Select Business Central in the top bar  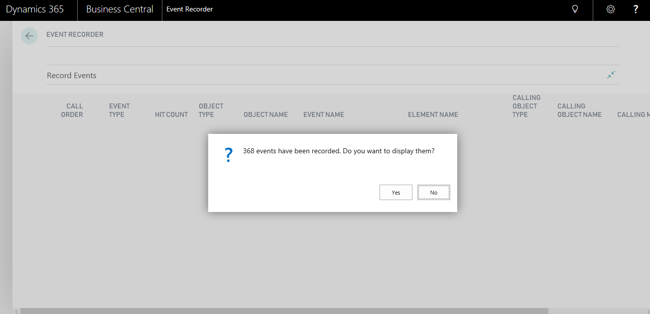click(120, 9)
